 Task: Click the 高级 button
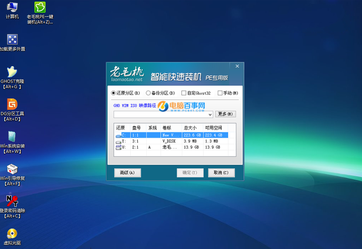click(127, 173)
